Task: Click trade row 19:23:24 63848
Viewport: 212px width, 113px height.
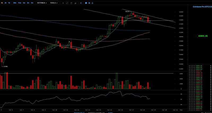Action: tap(200, 100)
